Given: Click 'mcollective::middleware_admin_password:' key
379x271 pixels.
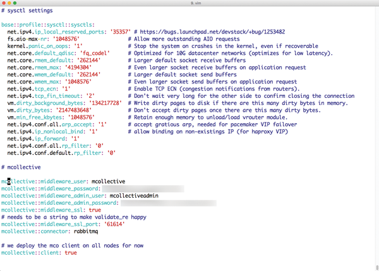Looking at the screenshot, I should coord(60,203).
